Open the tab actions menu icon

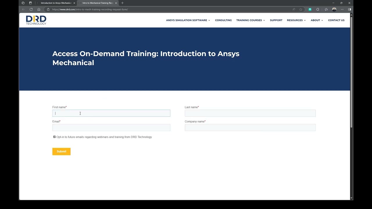[30, 3]
